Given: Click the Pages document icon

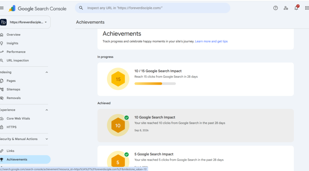Looking at the screenshot, I should coord(2,81).
